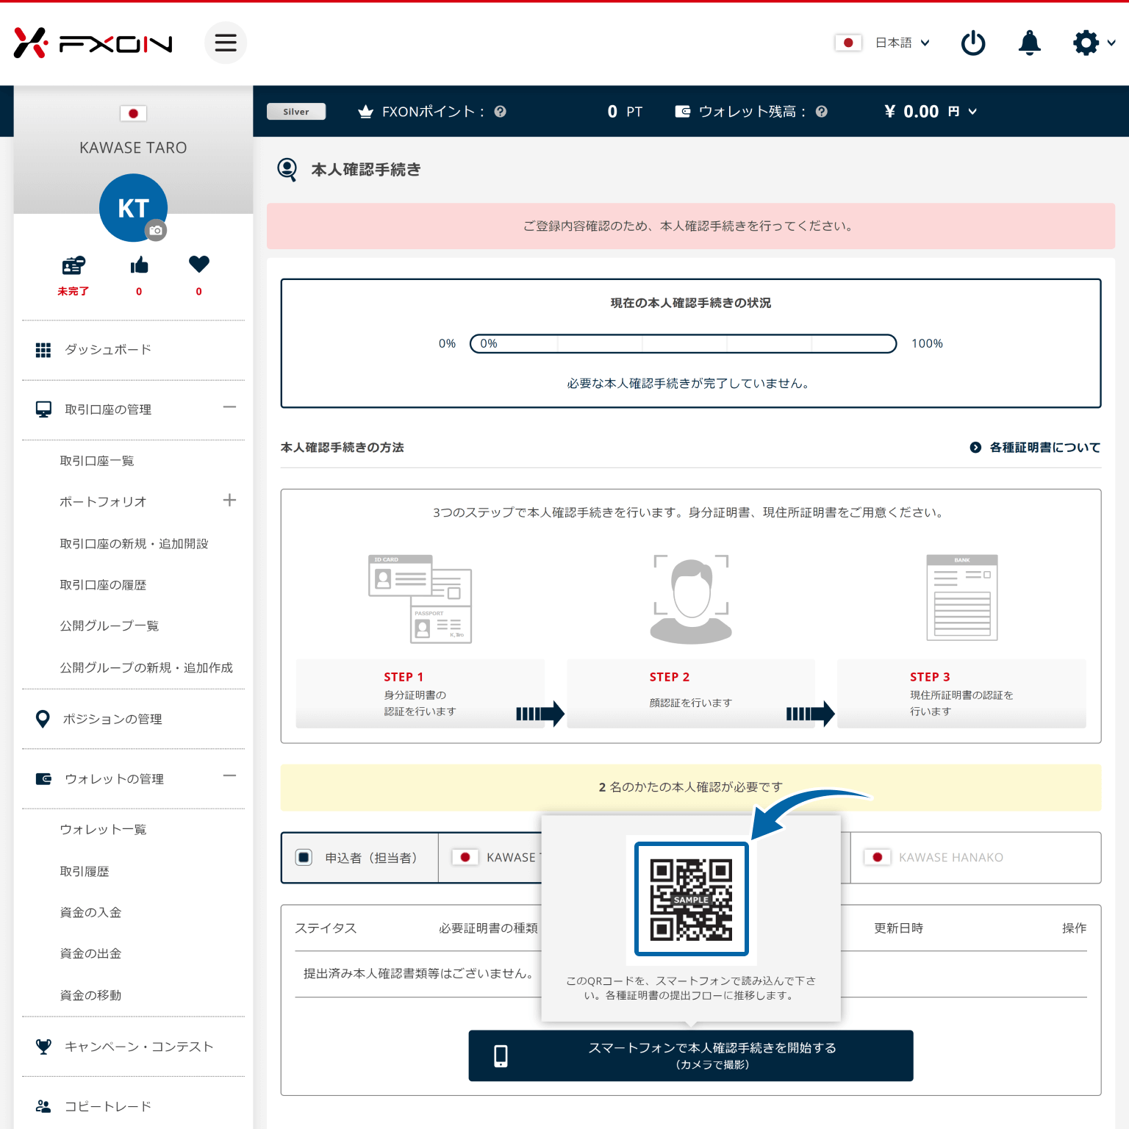Click the Japan flag in header
Image resolution: width=1129 pixels, height=1129 pixels.
[x=848, y=43]
